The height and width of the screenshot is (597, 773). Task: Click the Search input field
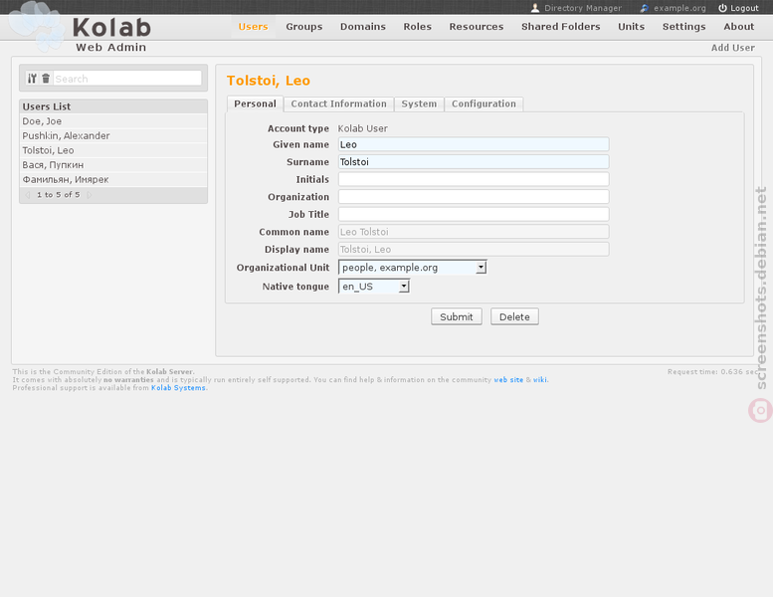click(x=127, y=79)
